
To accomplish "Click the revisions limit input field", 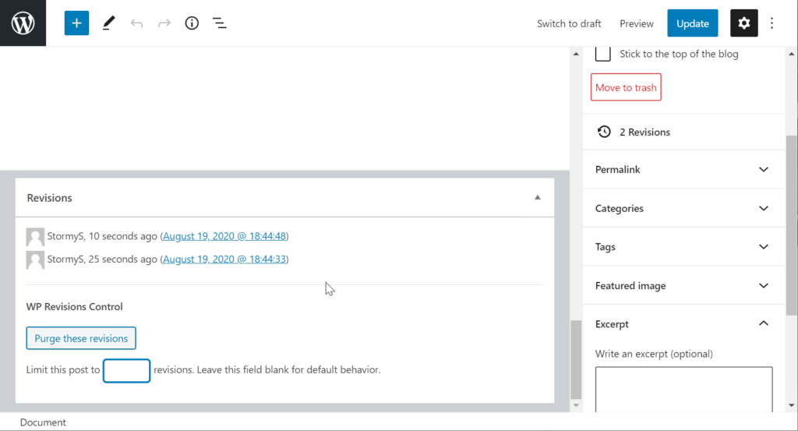I will point(126,370).
